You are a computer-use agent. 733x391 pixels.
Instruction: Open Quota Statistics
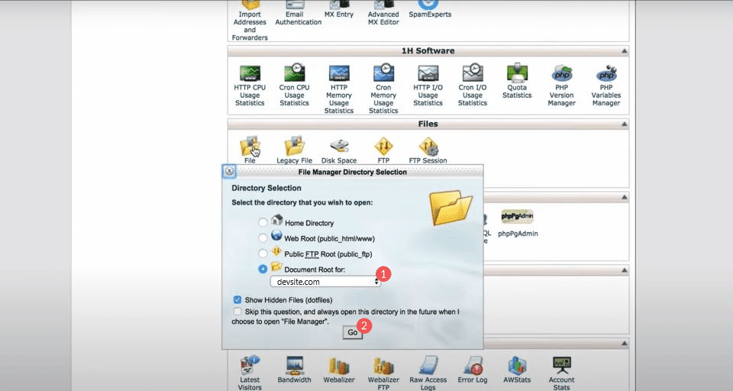(517, 82)
